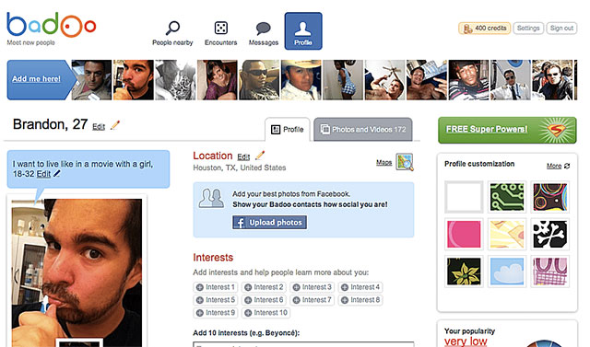
Task: Click the pencil icon next to Location Edit
Action: 260,156
